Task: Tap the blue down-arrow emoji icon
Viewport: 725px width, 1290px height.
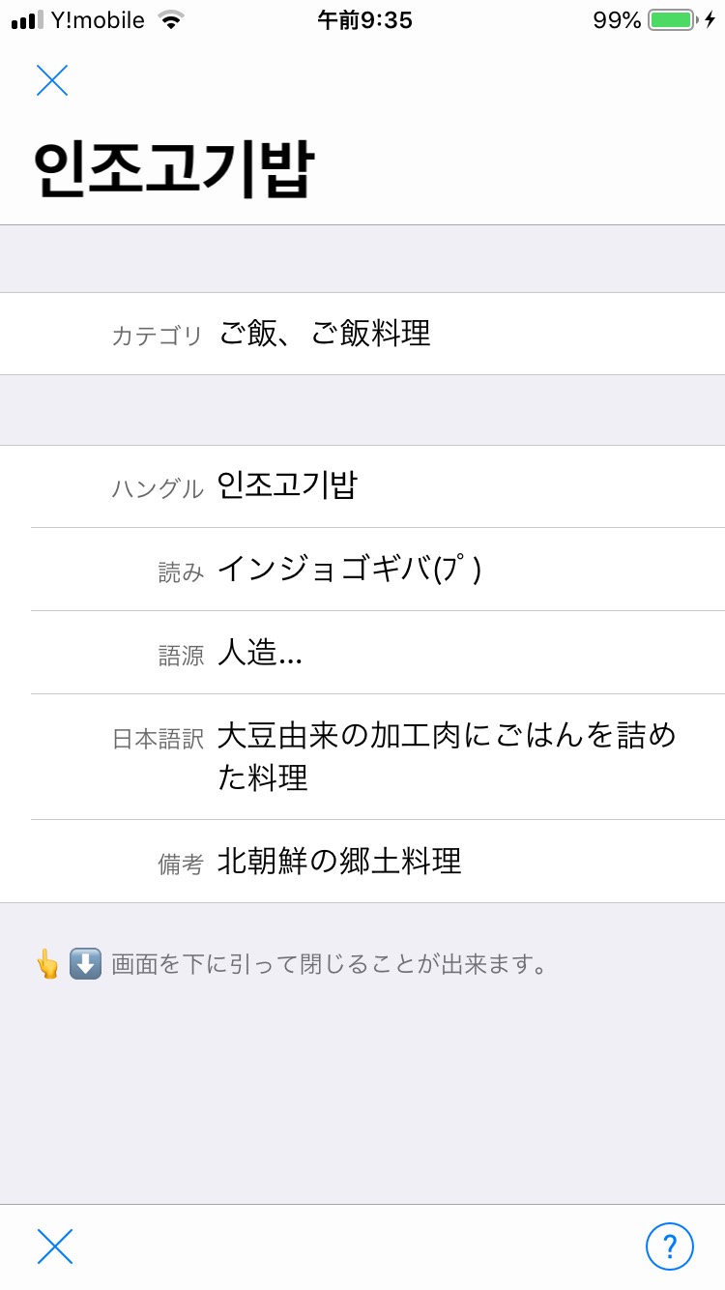Action: point(85,964)
